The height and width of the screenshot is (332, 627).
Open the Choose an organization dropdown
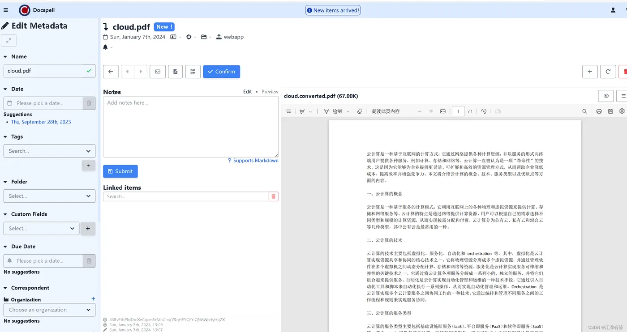point(49,310)
